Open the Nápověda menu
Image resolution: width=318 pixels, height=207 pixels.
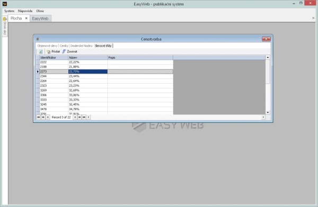(x=25, y=11)
